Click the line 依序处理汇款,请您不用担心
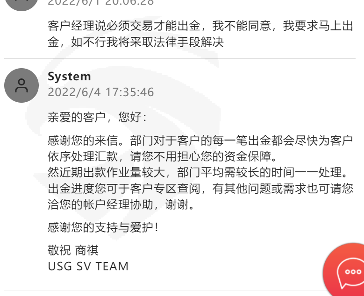The width and height of the screenshot is (364, 296). [163, 156]
